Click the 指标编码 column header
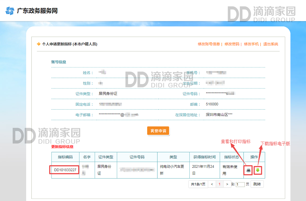Viewport: 306px width, 201px height. (x=65, y=157)
